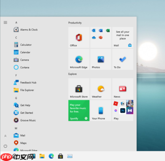The height and width of the screenshot is (161, 165).
Task: Open Cortana from the app list
Action: click(21, 68)
